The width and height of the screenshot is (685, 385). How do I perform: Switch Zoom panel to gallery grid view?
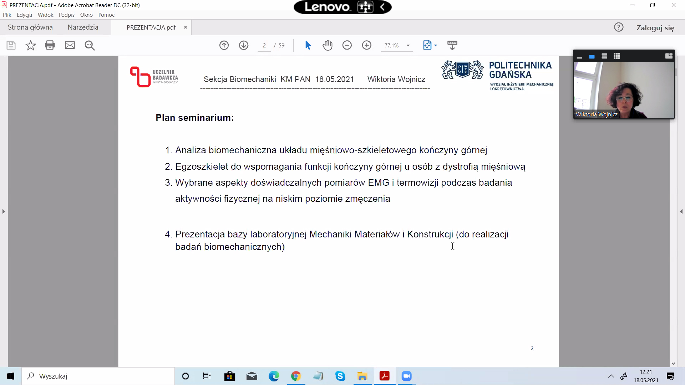point(617,56)
